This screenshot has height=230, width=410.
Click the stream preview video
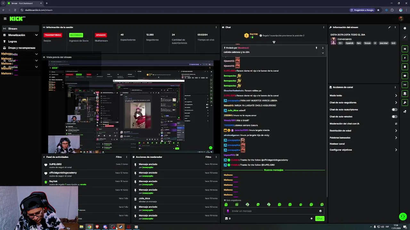(131, 107)
